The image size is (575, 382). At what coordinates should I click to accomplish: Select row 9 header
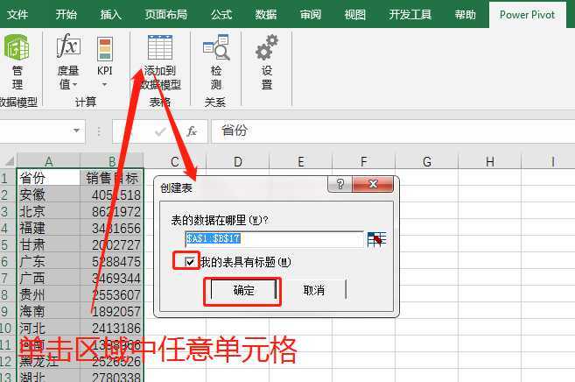8,311
